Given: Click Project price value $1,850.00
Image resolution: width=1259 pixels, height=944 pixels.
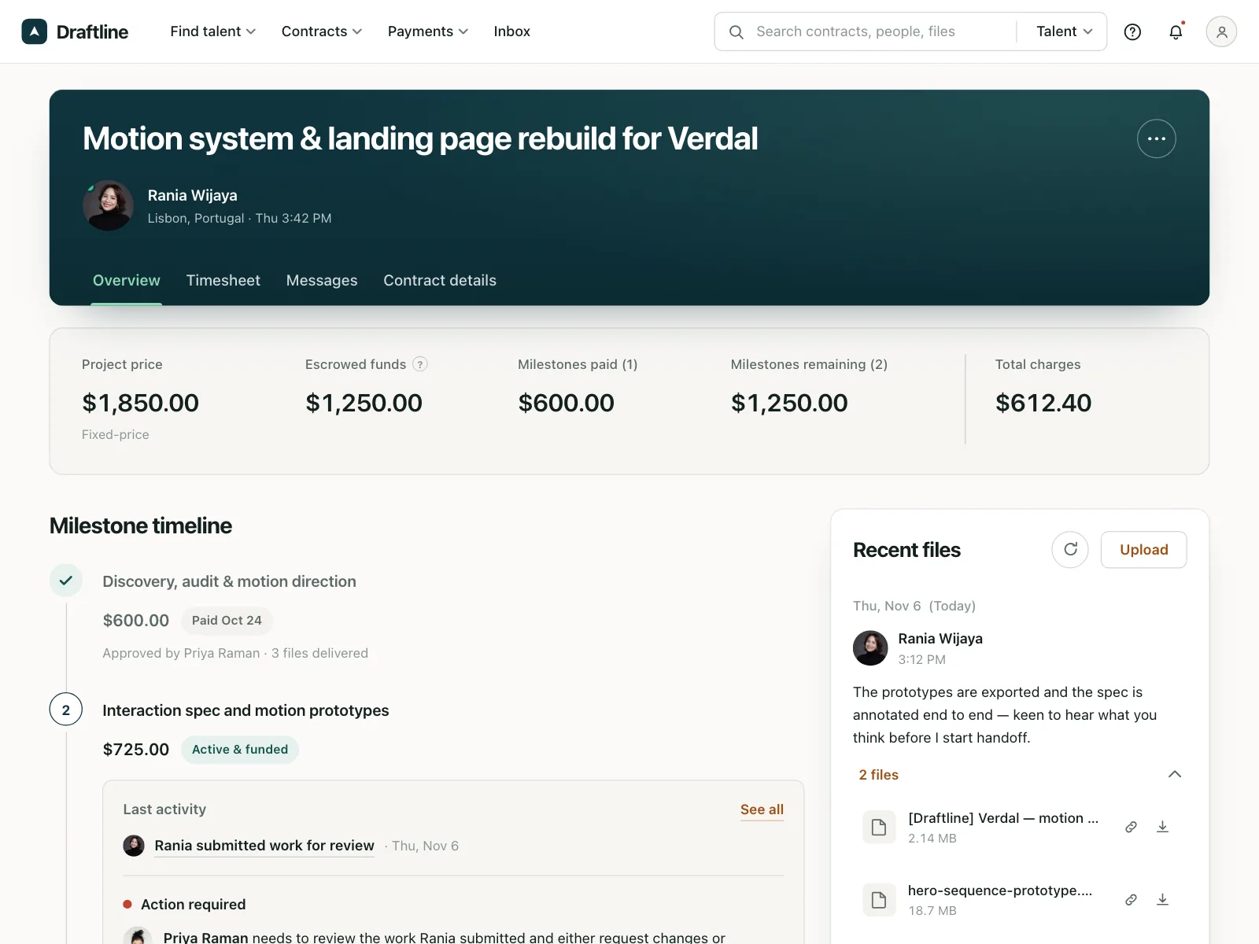Looking at the screenshot, I should pyautogui.click(x=141, y=403).
